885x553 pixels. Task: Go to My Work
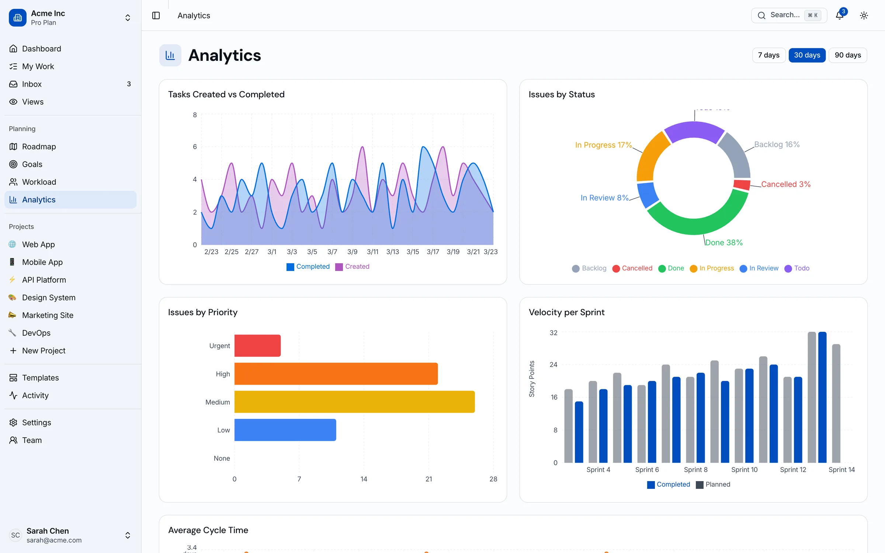pyautogui.click(x=70, y=66)
